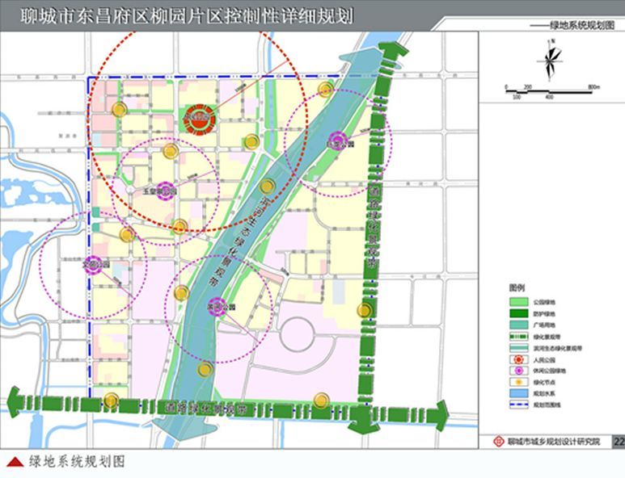
Task: Click the red triangle beside bottom caption
Action: (15, 462)
